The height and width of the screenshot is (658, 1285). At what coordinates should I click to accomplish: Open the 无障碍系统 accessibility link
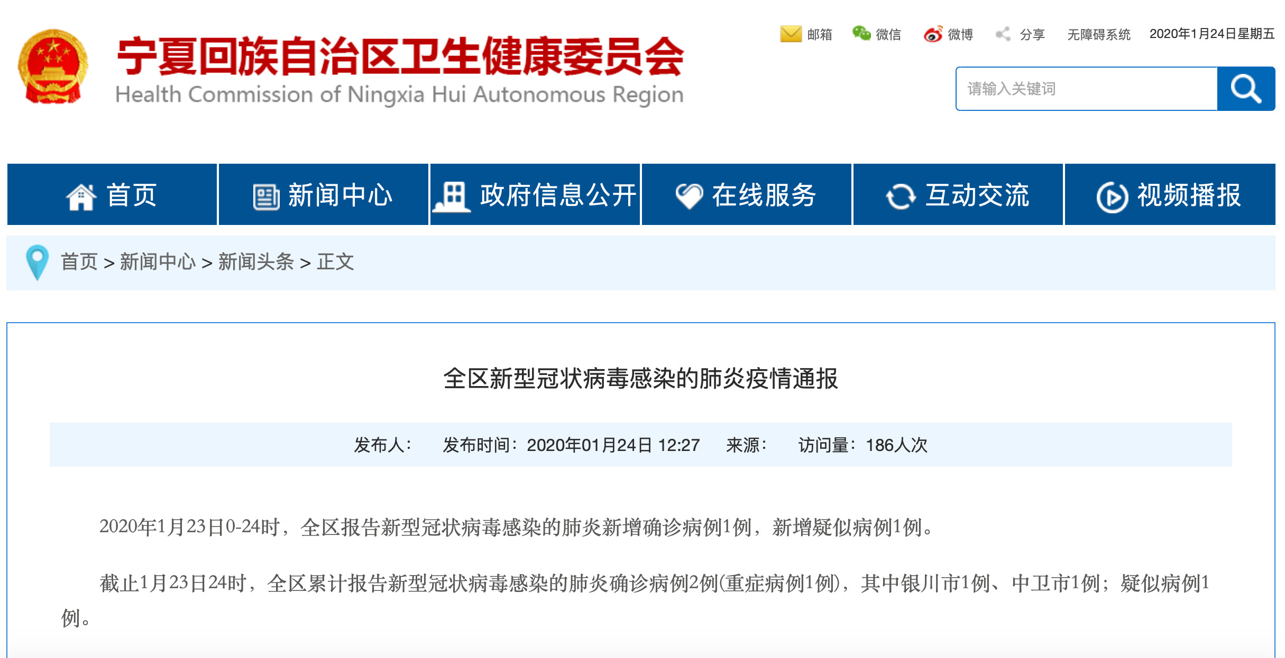(1098, 35)
